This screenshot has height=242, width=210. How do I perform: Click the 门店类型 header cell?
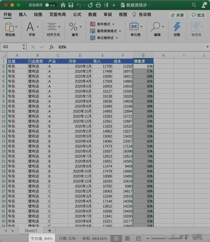37,61
